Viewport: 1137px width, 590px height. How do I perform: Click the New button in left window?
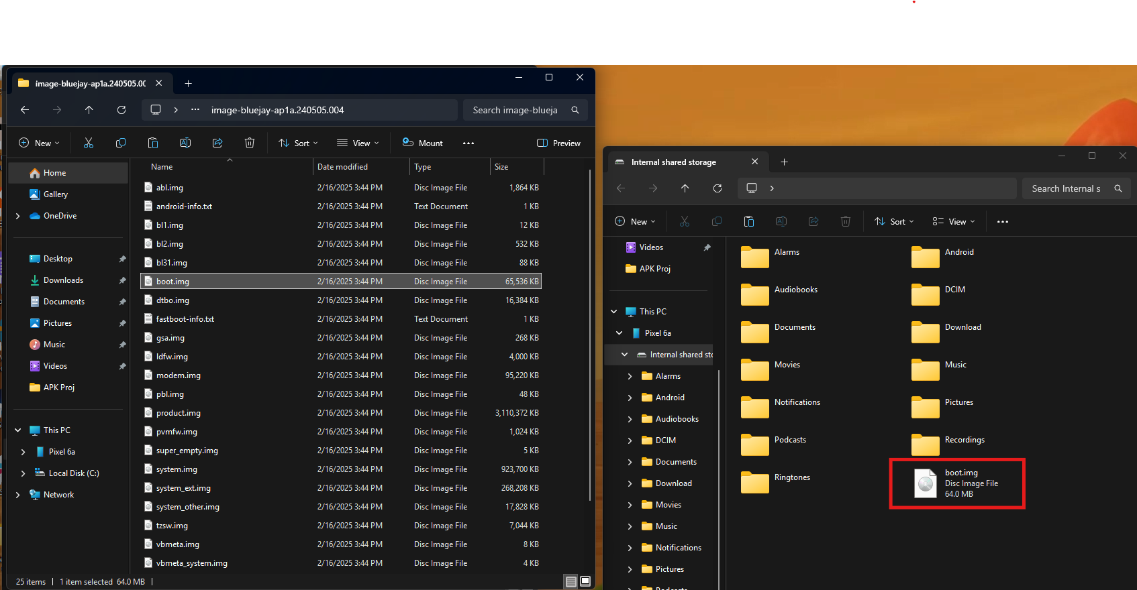pyautogui.click(x=39, y=143)
